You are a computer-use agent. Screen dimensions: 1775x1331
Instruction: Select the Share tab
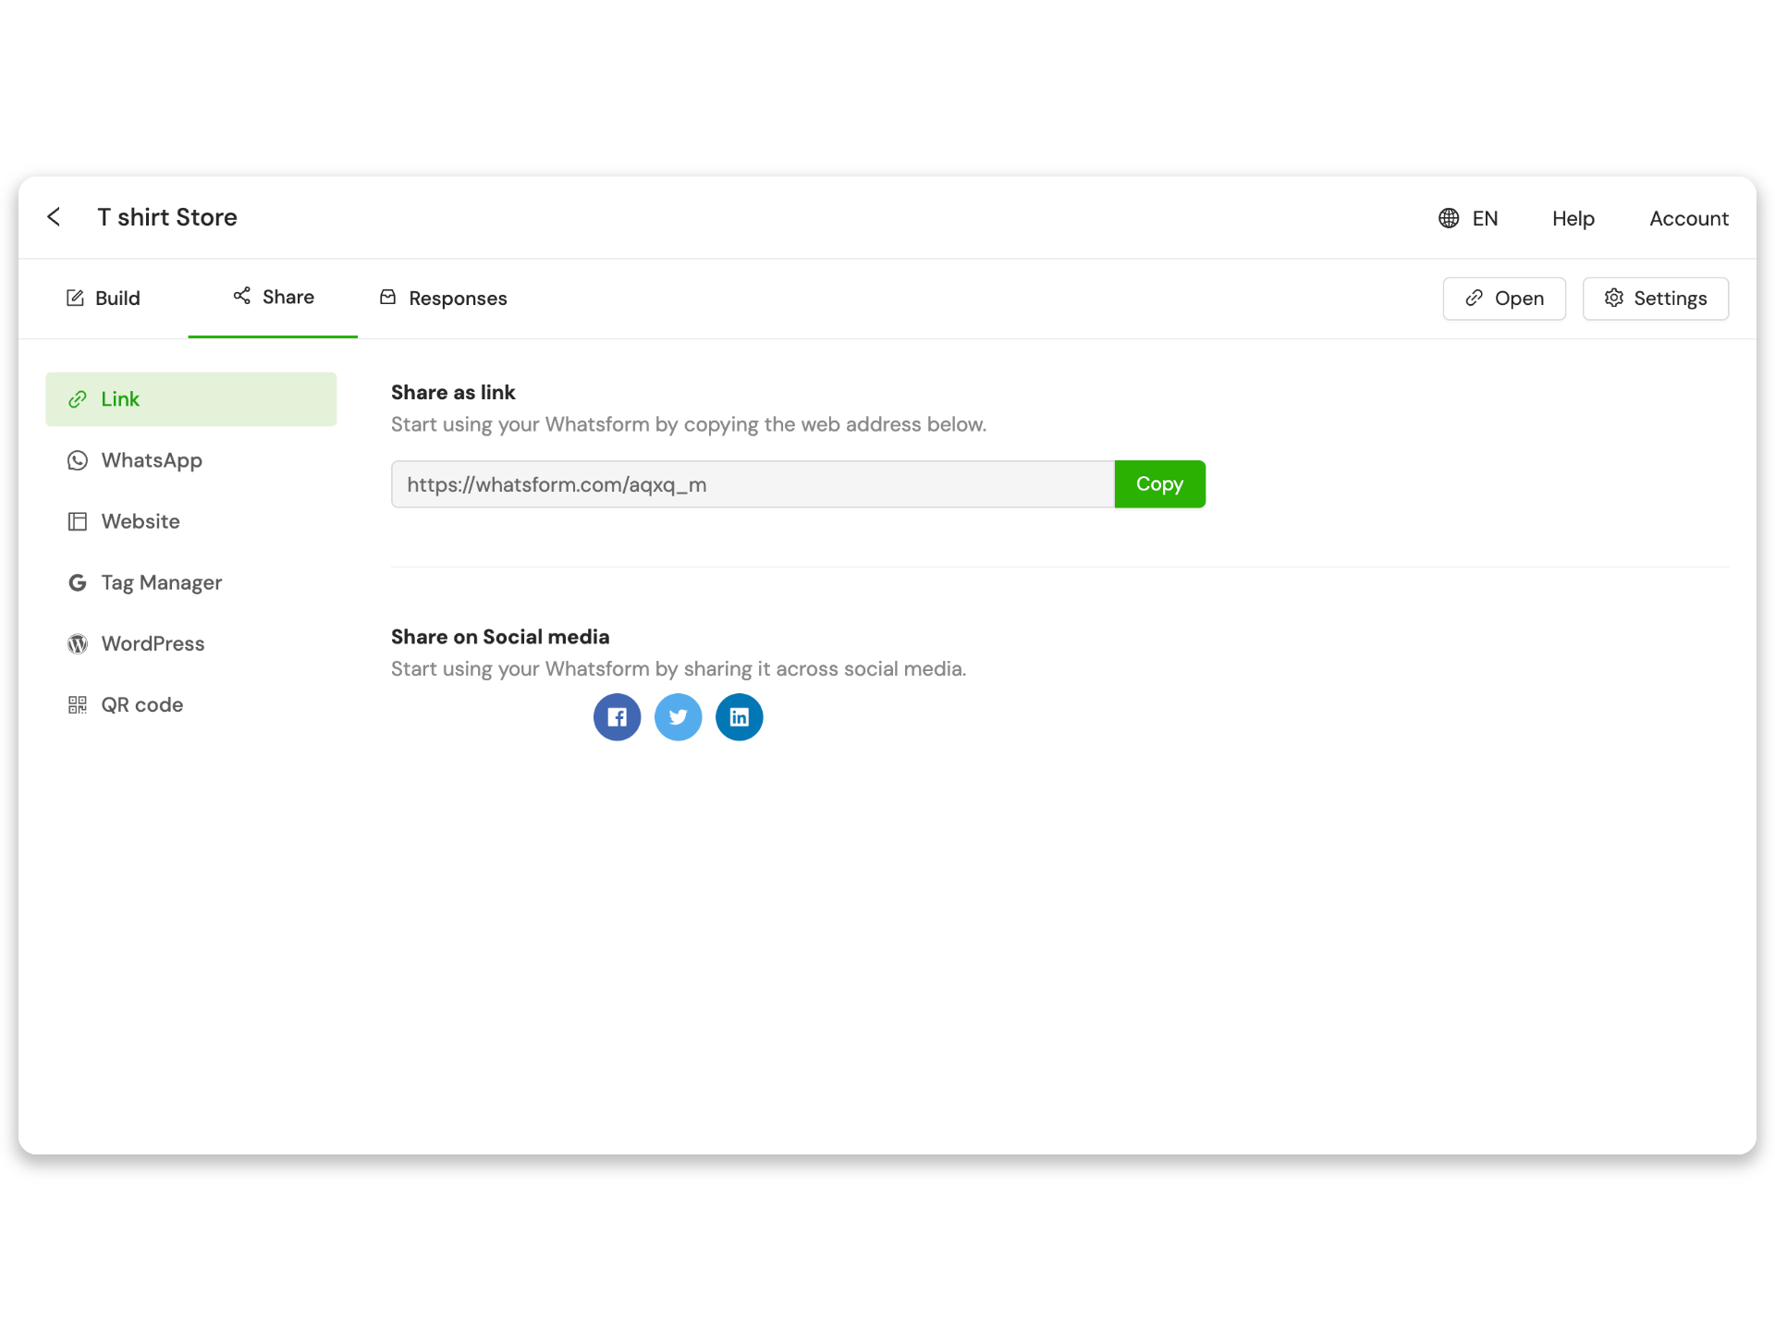(x=272, y=297)
